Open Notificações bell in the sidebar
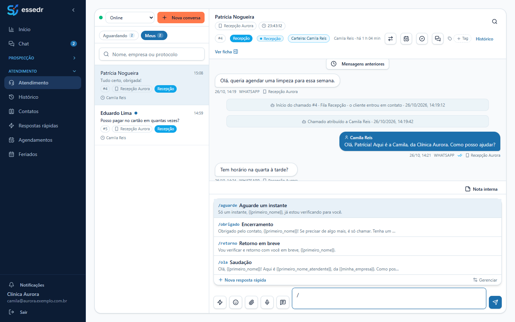This screenshot has width=515, height=322. (x=27, y=285)
